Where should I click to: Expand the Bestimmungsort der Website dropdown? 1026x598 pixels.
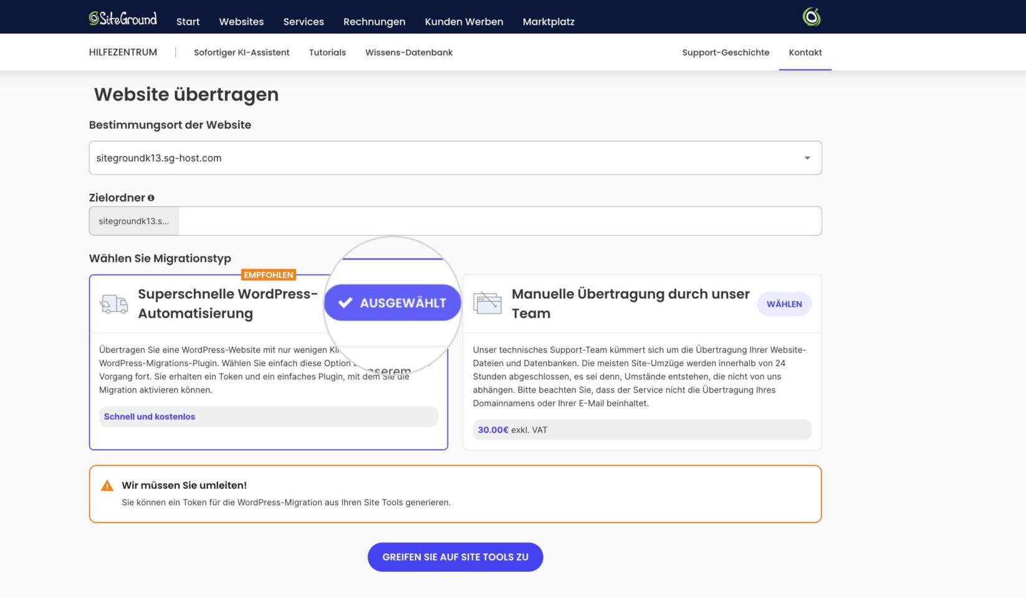pyautogui.click(x=455, y=158)
